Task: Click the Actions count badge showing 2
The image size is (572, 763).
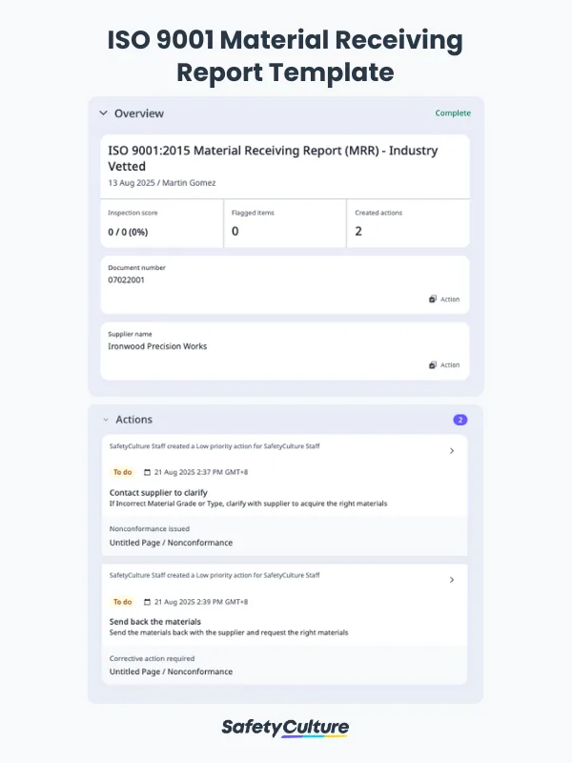Action: 460,420
